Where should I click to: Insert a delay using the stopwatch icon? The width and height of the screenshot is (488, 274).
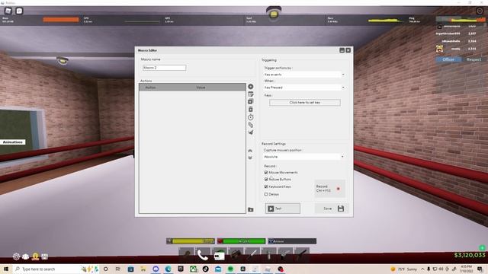coord(251,117)
